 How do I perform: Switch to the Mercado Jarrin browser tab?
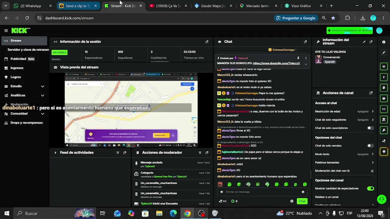[x=259, y=6]
